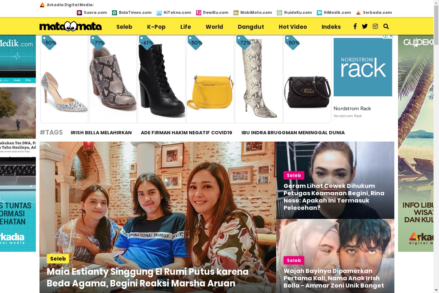Open the K-Pop menu item
439x293 pixels.
pyautogui.click(x=156, y=27)
